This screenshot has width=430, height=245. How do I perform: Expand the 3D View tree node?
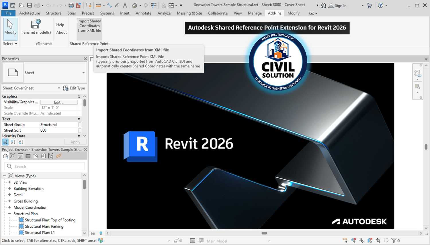tap(9, 182)
